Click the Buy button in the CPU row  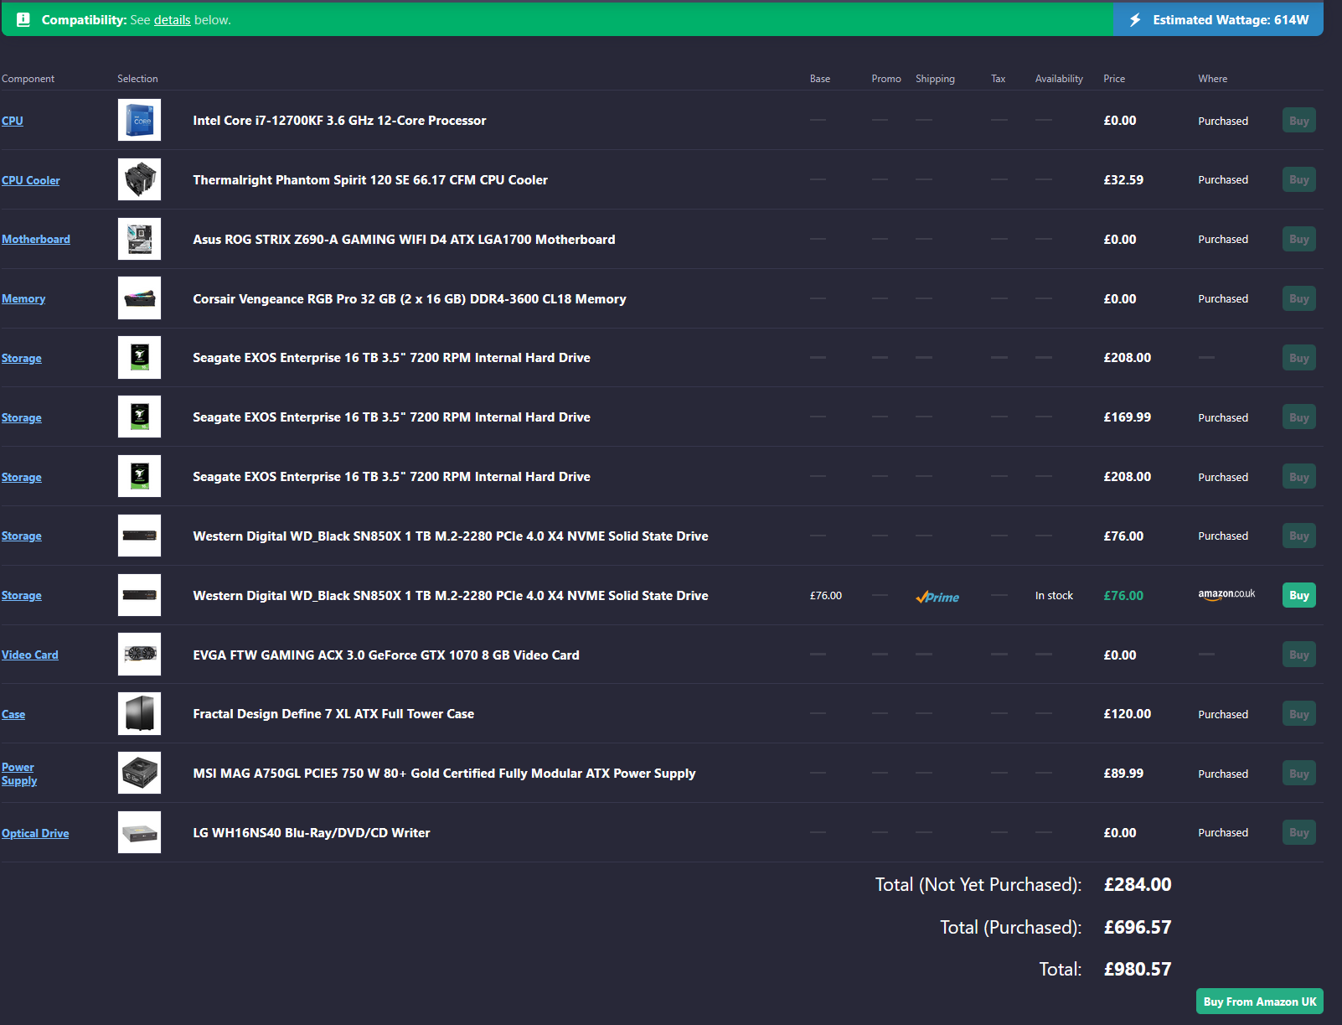[x=1298, y=120]
